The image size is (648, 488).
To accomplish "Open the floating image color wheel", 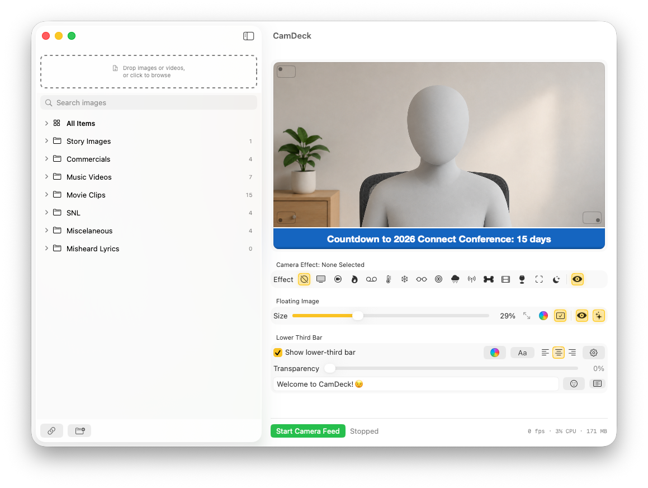I will (x=543, y=316).
